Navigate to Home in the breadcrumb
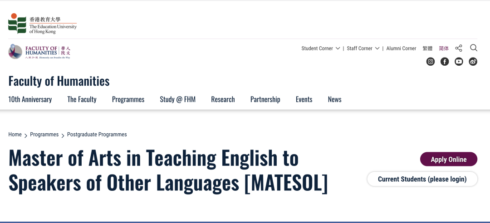Screen dimensions: 490x223 pyautogui.click(x=15, y=135)
